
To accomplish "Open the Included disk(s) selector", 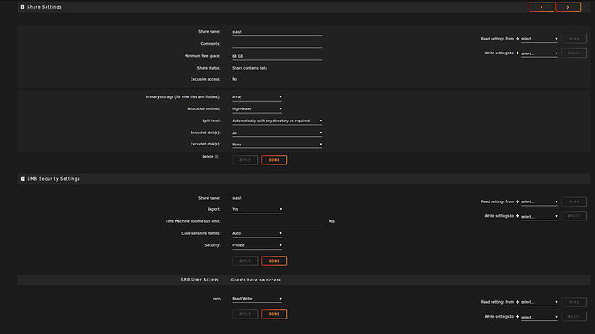I will click(x=277, y=133).
